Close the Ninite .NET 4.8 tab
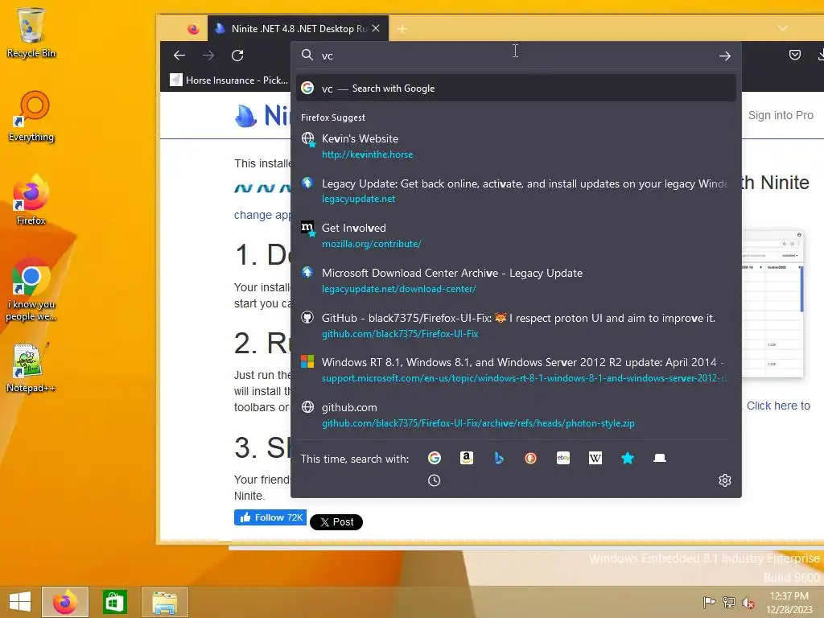The width and height of the screenshot is (824, 618). pyautogui.click(x=376, y=28)
